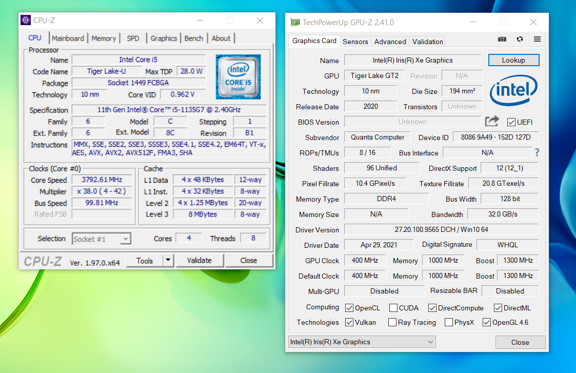Switch to the Bench tab

pyautogui.click(x=193, y=38)
